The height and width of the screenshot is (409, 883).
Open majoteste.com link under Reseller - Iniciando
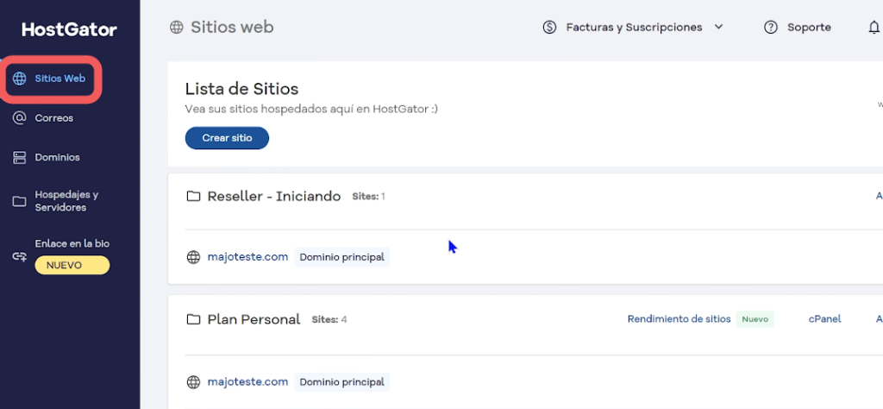(x=247, y=257)
